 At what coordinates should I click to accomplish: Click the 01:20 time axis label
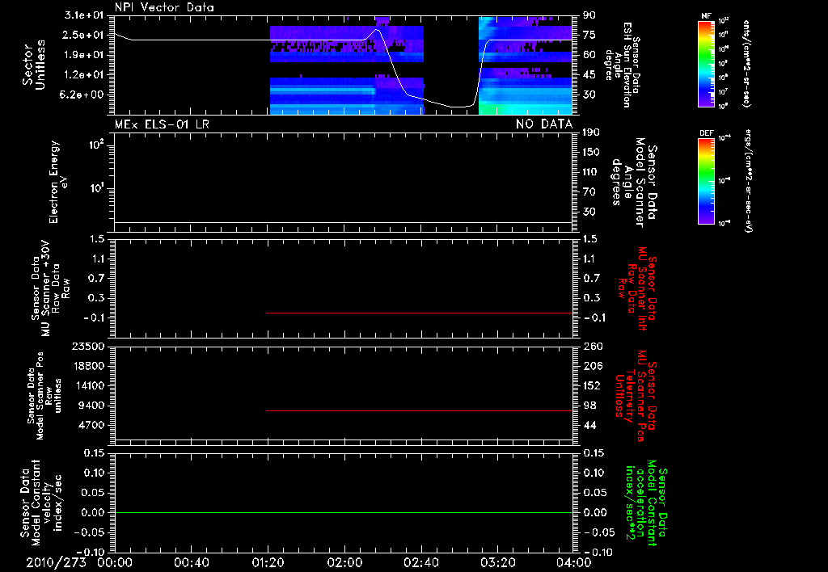tap(268, 562)
